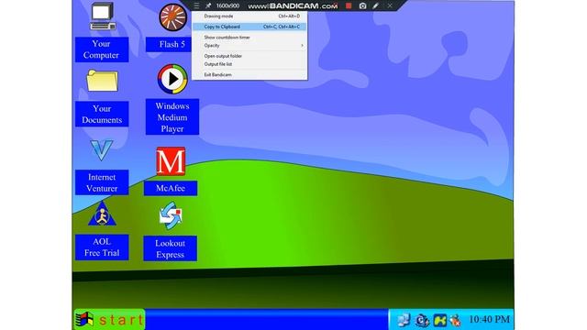Choose Exit Bandicam from the menu
Image resolution: width=587 pixels, height=330 pixels.
tap(249, 74)
